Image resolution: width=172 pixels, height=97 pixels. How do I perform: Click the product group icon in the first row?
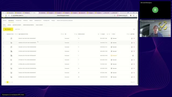(11, 38)
